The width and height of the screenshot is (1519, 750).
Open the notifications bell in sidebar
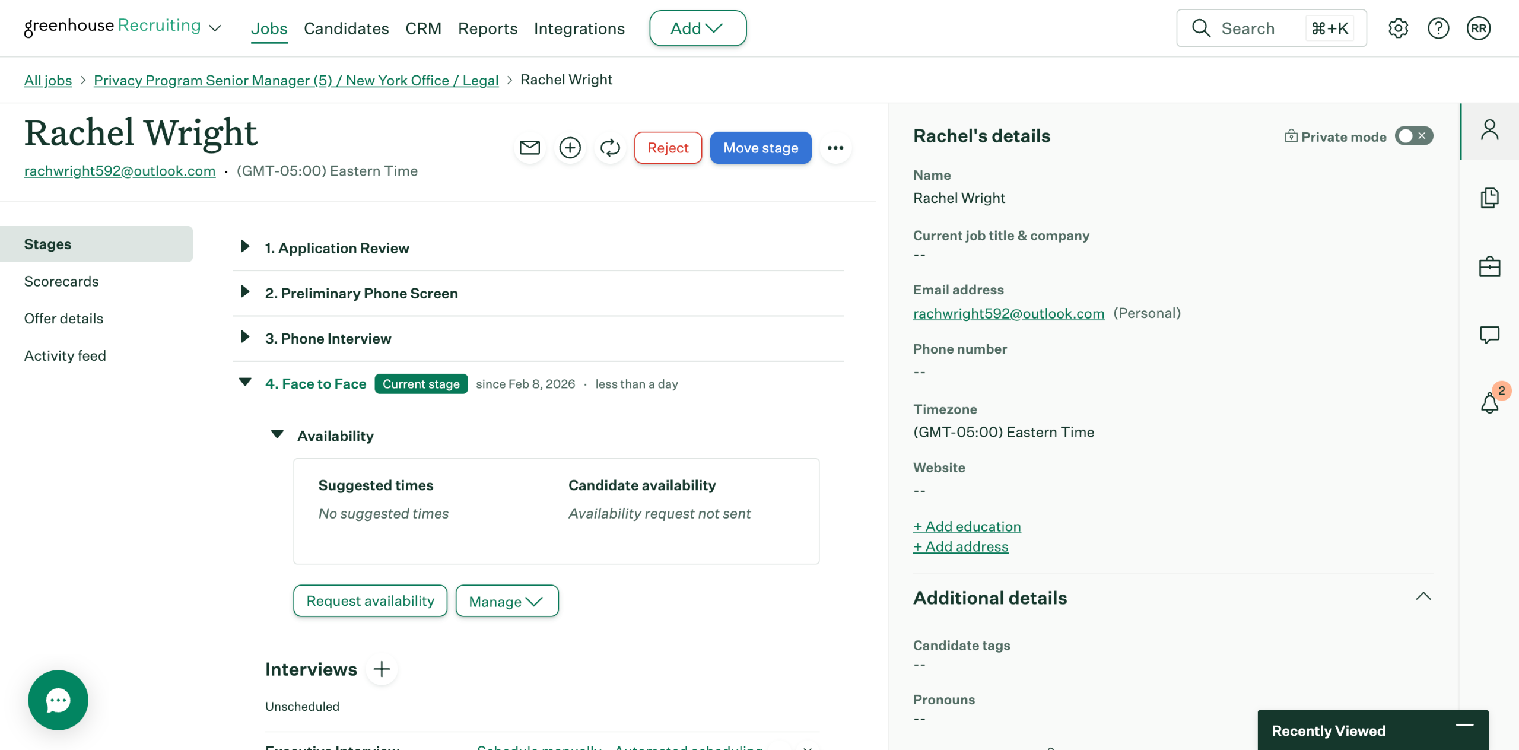(1489, 403)
